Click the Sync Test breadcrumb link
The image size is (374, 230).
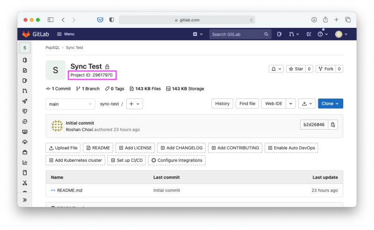click(x=74, y=48)
